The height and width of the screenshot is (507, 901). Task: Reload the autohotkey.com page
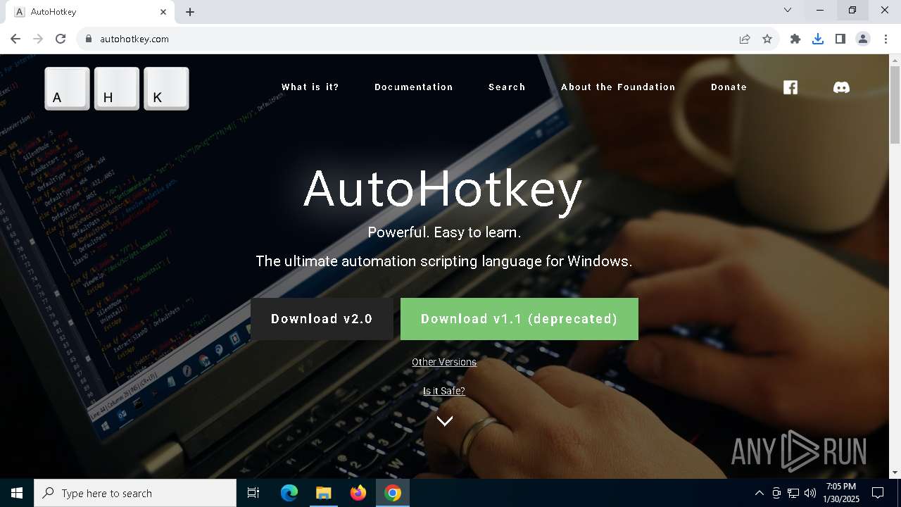click(x=61, y=39)
